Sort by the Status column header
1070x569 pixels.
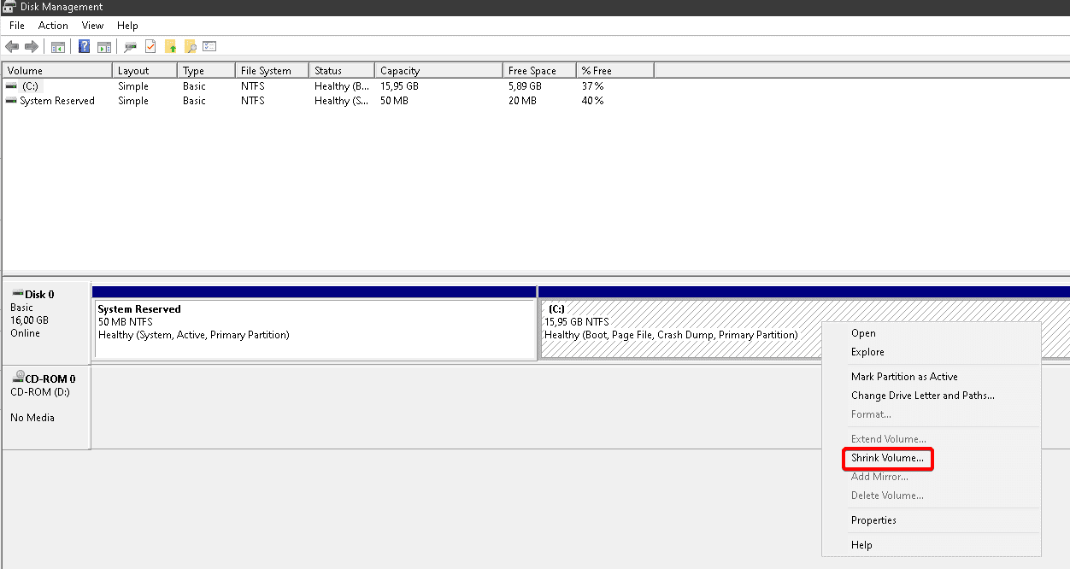(x=342, y=71)
